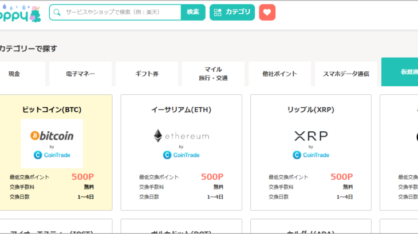Click 最低交換ポイント label on XRP card
Image resolution: width=418 pixels, height=234 pixels.
[289, 177]
